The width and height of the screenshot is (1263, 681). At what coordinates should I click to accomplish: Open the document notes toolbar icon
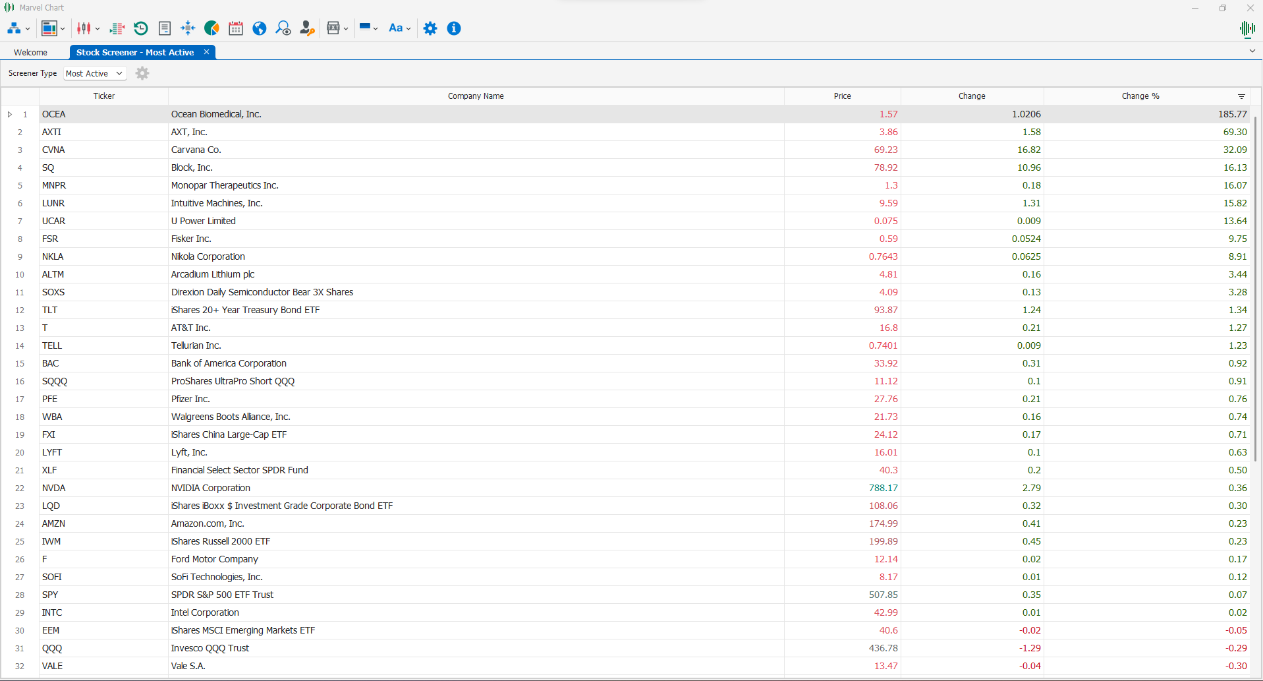(x=165, y=28)
